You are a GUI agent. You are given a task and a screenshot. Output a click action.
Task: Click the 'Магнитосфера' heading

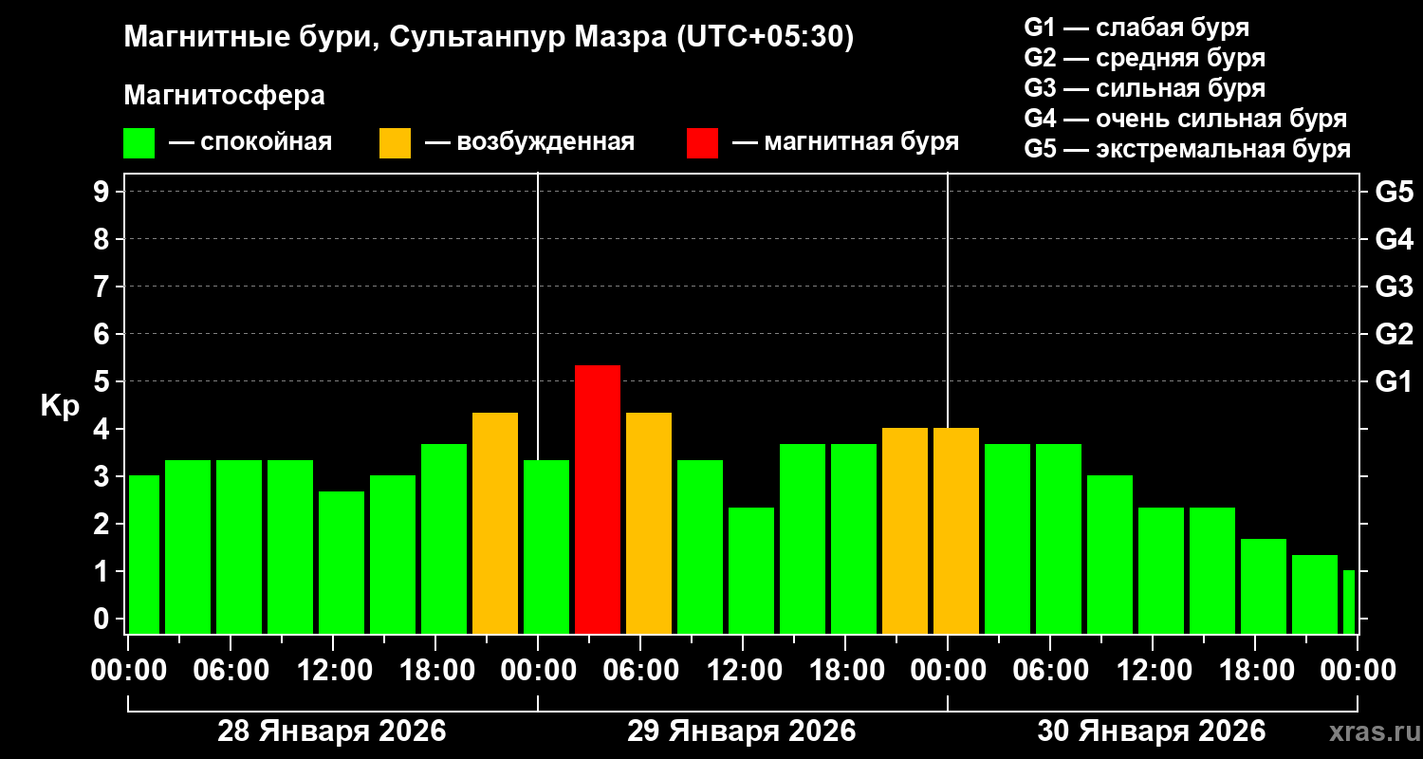click(224, 96)
